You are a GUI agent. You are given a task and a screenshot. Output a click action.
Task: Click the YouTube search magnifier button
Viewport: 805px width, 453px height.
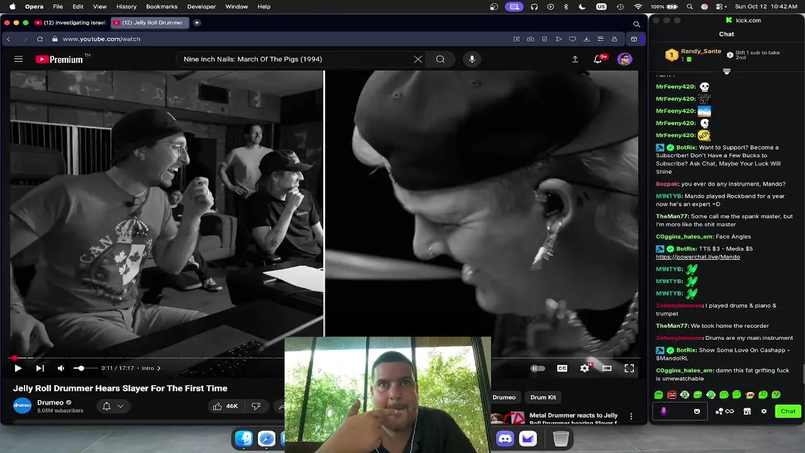(x=440, y=59)
